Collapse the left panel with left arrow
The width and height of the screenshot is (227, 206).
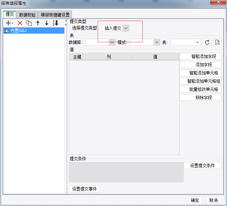tap(66, 21)
